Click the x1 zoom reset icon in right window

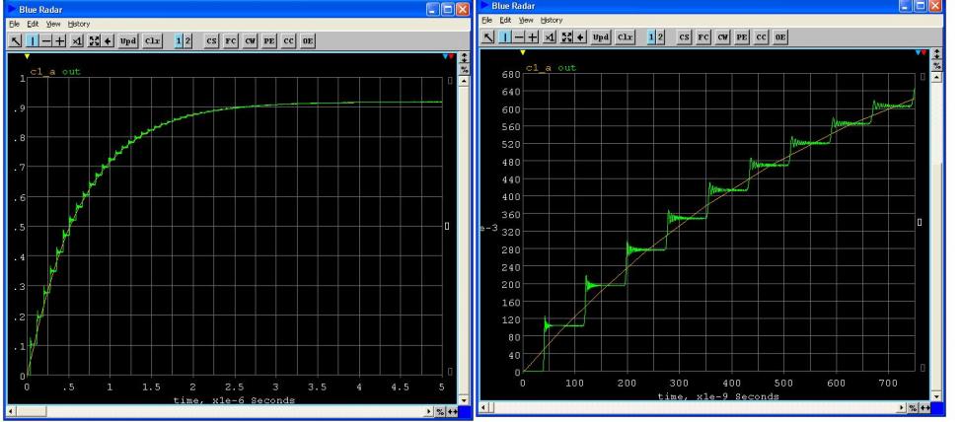551,36
